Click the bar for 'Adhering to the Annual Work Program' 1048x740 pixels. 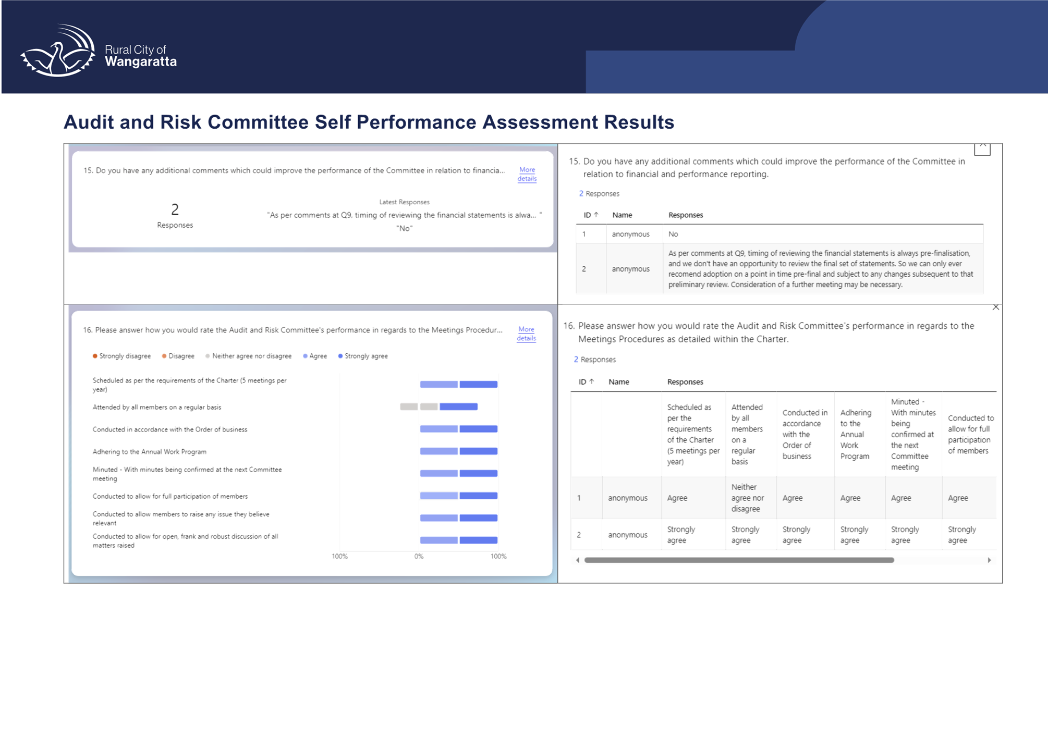pos(459,451)
